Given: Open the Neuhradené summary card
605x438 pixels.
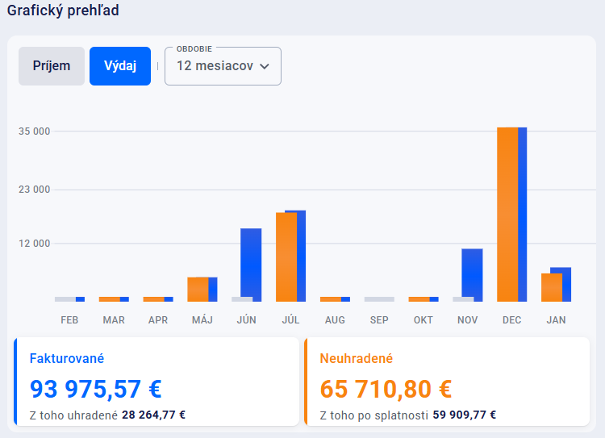Looking at the screenshot, I should pos(447,382).
